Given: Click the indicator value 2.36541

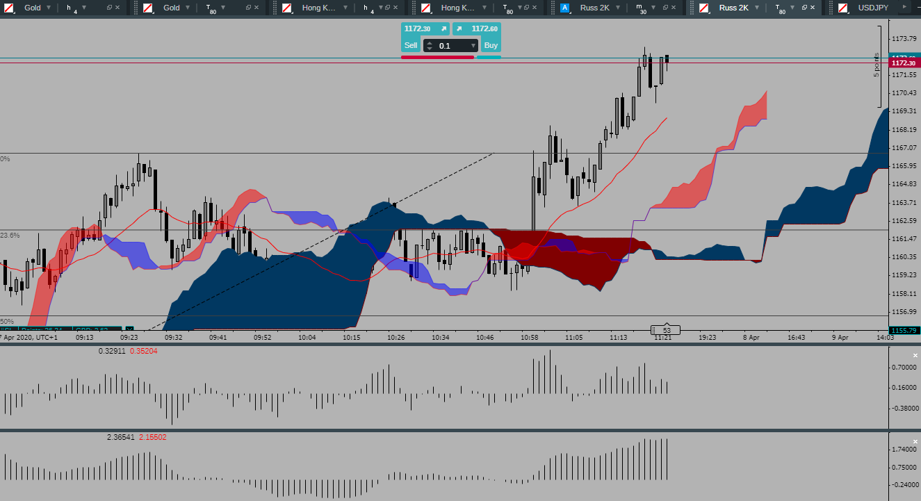Looking at the screenshot, I should tap(120, 437).
